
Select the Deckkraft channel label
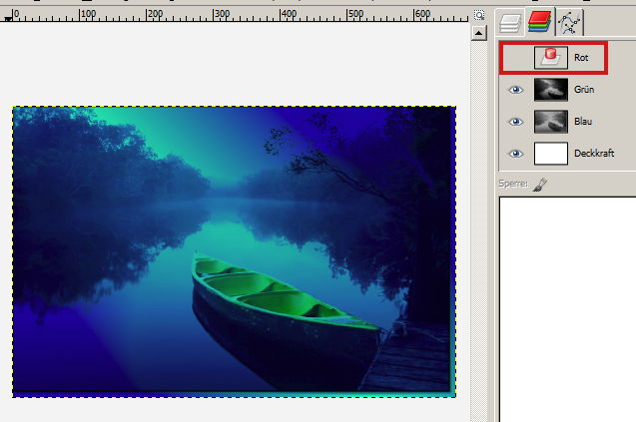point(593,154)
